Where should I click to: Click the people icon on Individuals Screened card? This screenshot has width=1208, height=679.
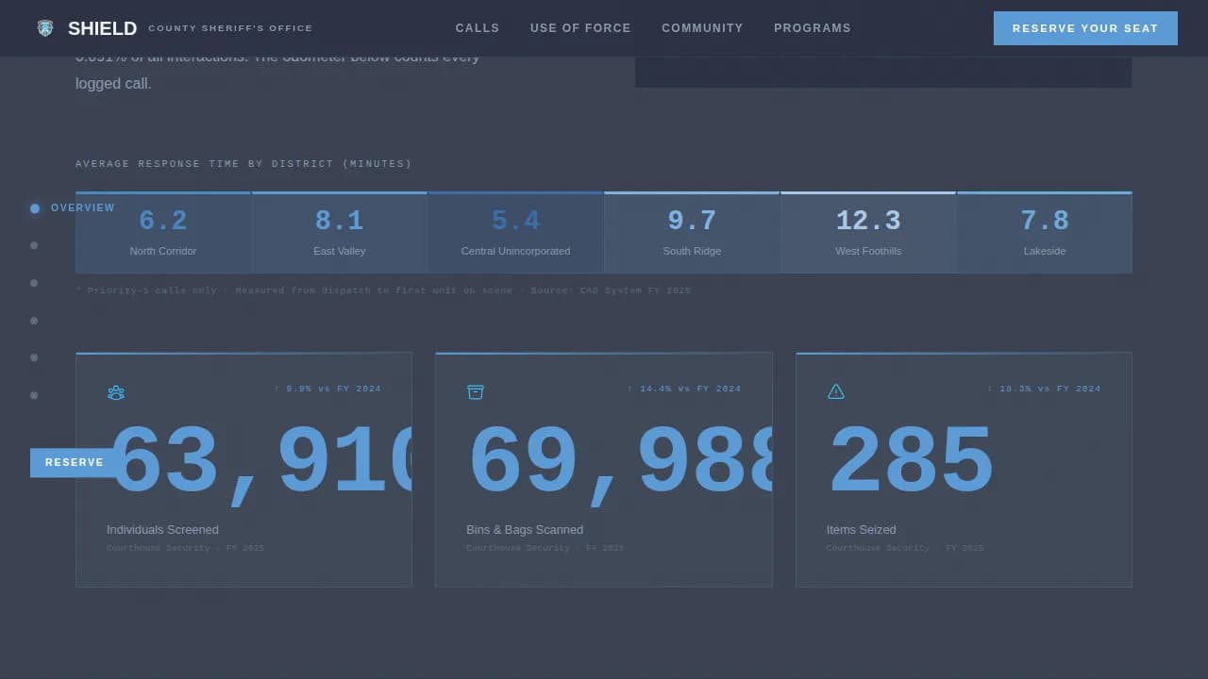click(116, 392)
